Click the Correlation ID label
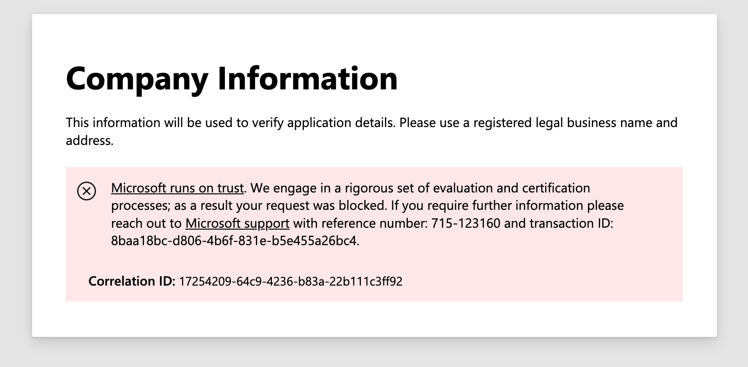Screen dimensions: 748x367 (132, 281)
